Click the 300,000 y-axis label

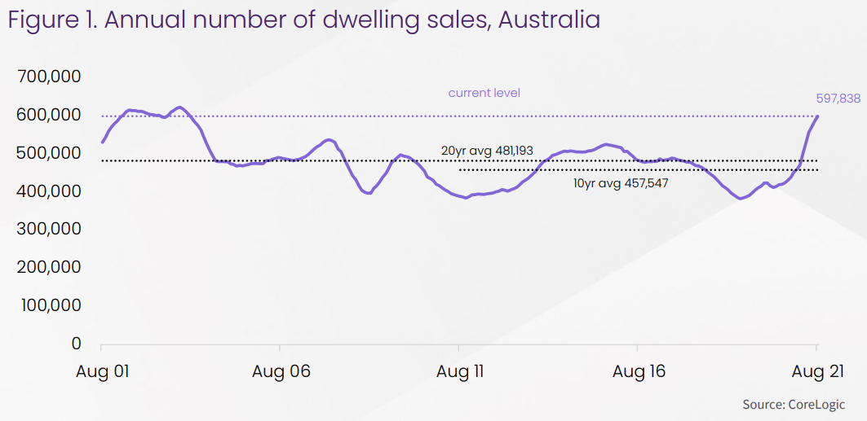[48, 230]
